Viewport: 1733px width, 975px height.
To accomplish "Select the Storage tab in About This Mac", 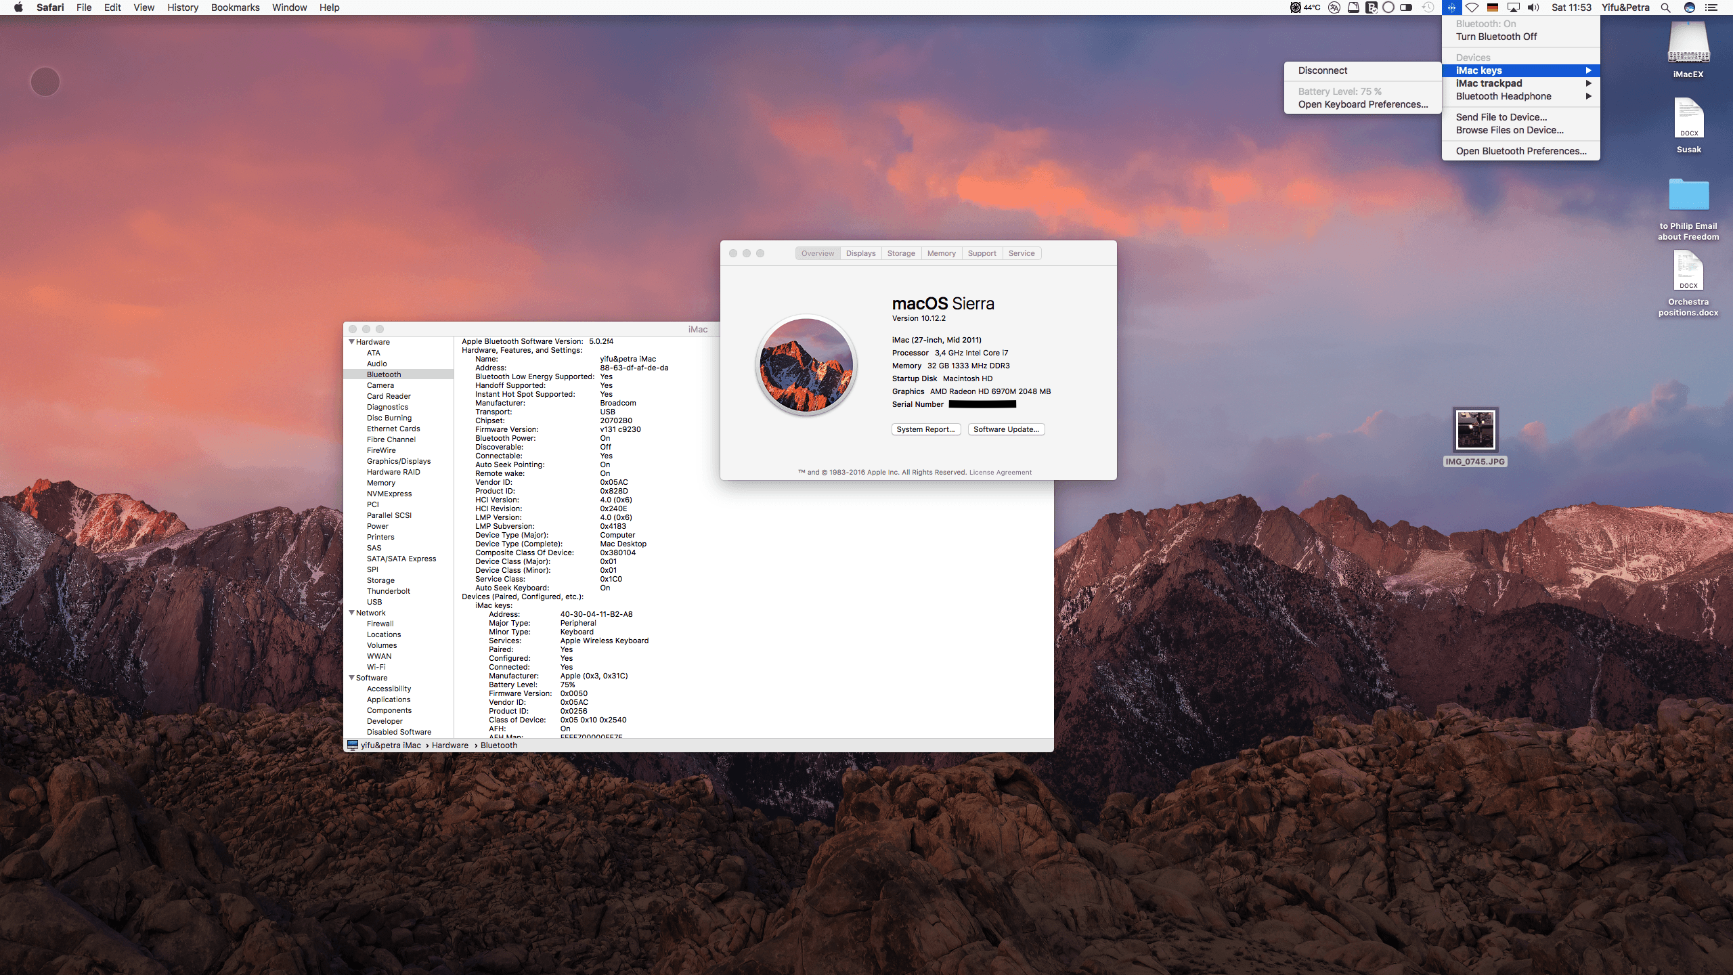I will (901, 253).
